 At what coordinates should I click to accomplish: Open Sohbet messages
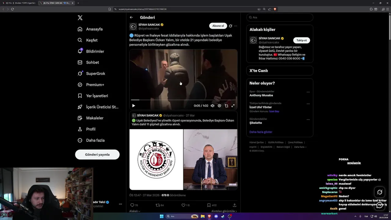88,62
